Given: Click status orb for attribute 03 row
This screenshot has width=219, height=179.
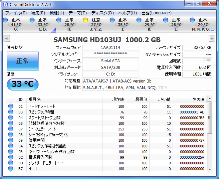Looking at the screenshot, I should (11, 112).
